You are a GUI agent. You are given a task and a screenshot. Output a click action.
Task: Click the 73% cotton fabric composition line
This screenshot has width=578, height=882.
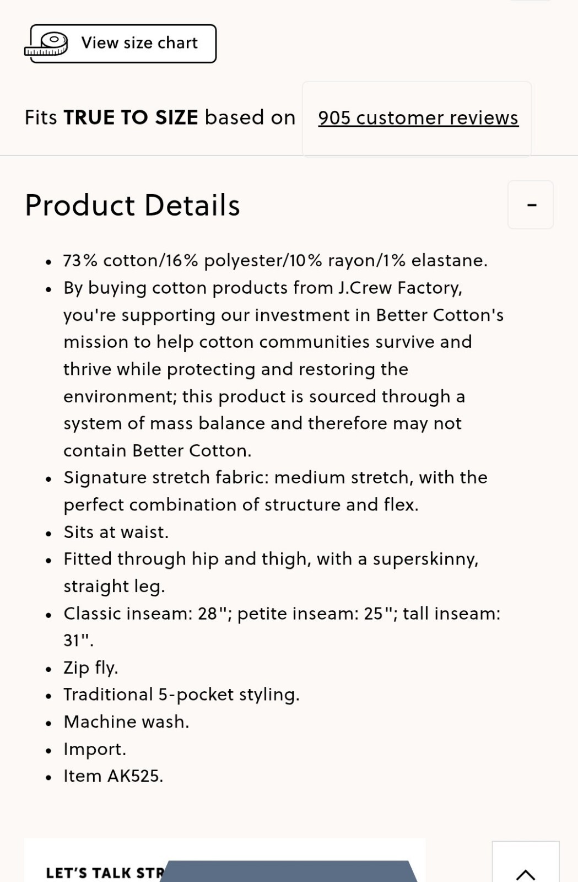click(276, 260)
